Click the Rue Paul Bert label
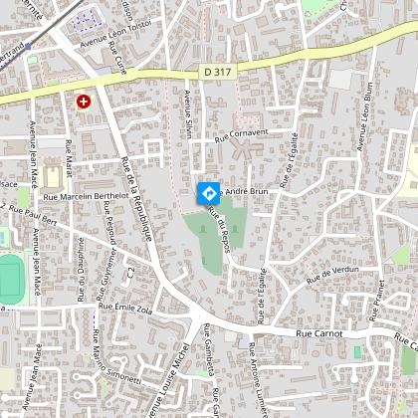 32,215
